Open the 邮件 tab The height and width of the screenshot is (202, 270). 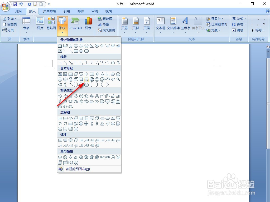(x=81, y=11)
